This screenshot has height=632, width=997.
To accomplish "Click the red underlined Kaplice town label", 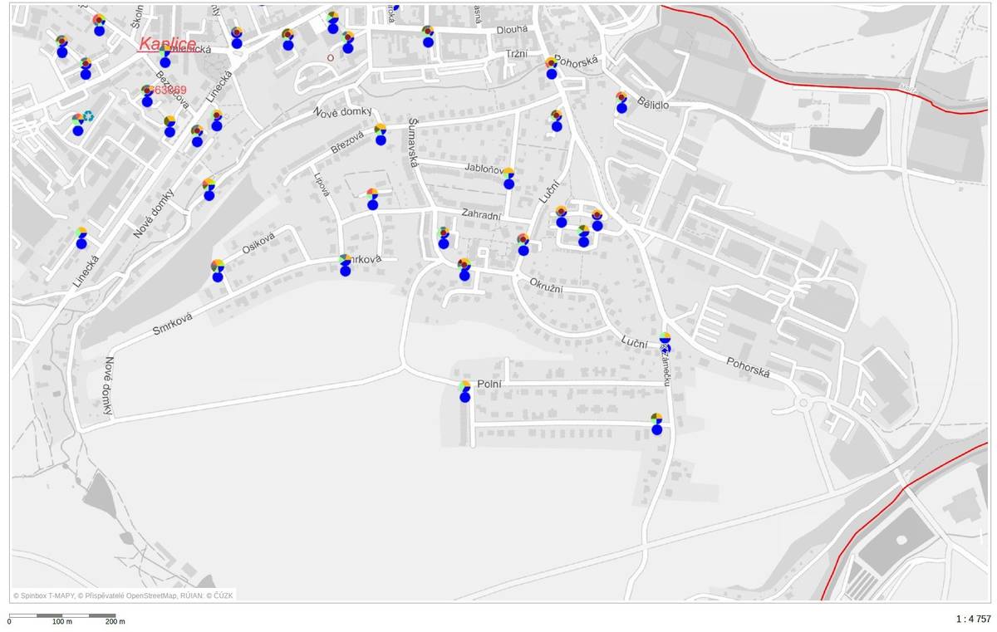I will [x=168, y=43].
